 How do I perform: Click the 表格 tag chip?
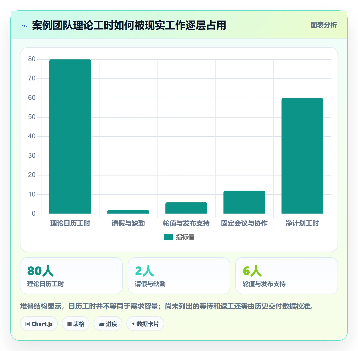76,324
